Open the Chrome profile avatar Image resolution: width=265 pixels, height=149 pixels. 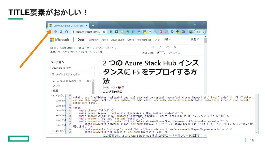coord(191,32)
